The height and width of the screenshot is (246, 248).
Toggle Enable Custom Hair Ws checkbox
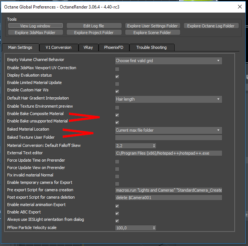[117, 91]
